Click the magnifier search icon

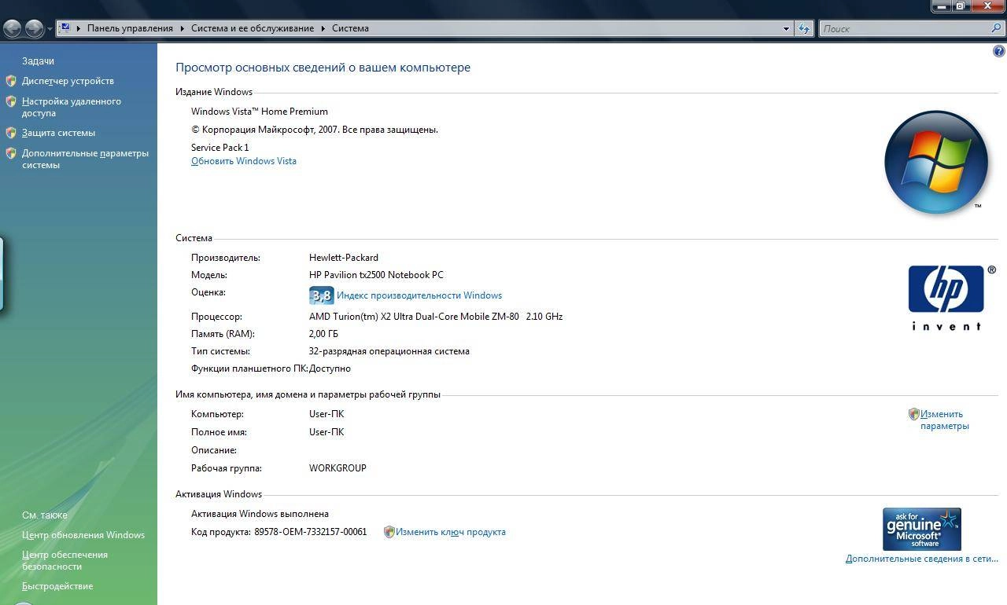pos(997,28)
